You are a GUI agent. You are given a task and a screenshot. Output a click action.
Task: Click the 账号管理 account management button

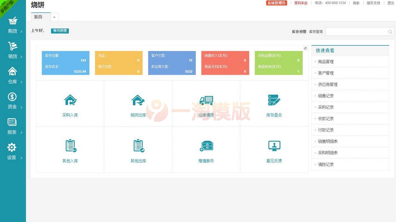[x=60, y=31]
